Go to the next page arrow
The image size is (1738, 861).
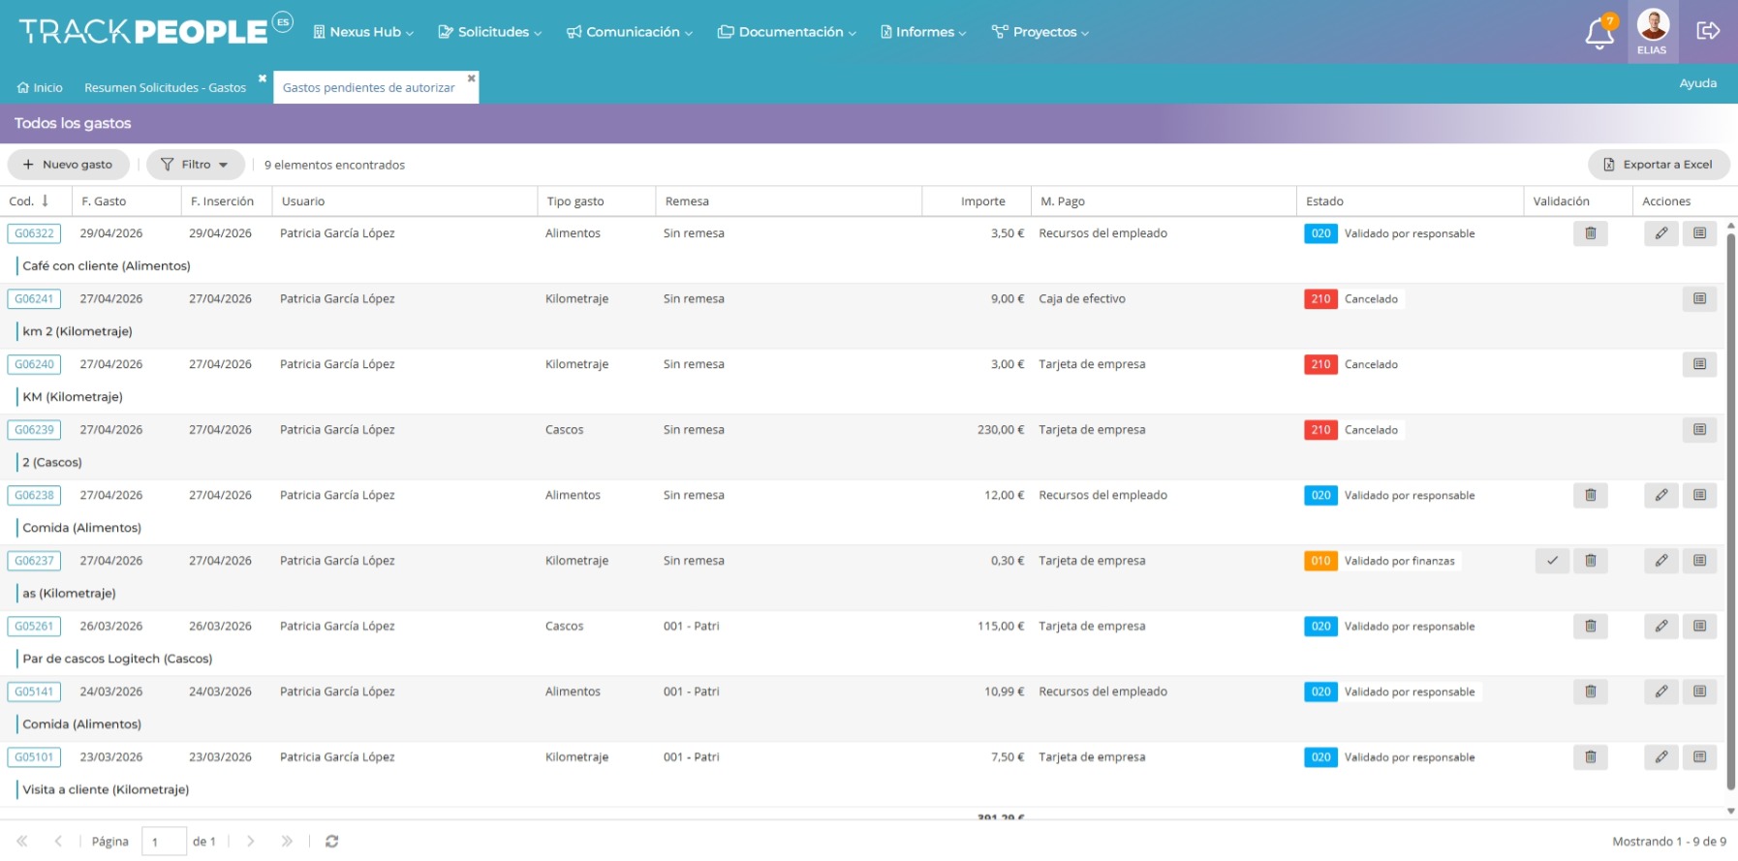[x=250, y=842]
